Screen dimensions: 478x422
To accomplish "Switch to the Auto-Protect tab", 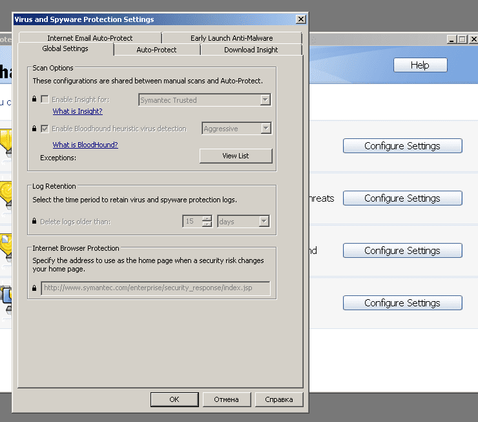I will pos(156,50).
